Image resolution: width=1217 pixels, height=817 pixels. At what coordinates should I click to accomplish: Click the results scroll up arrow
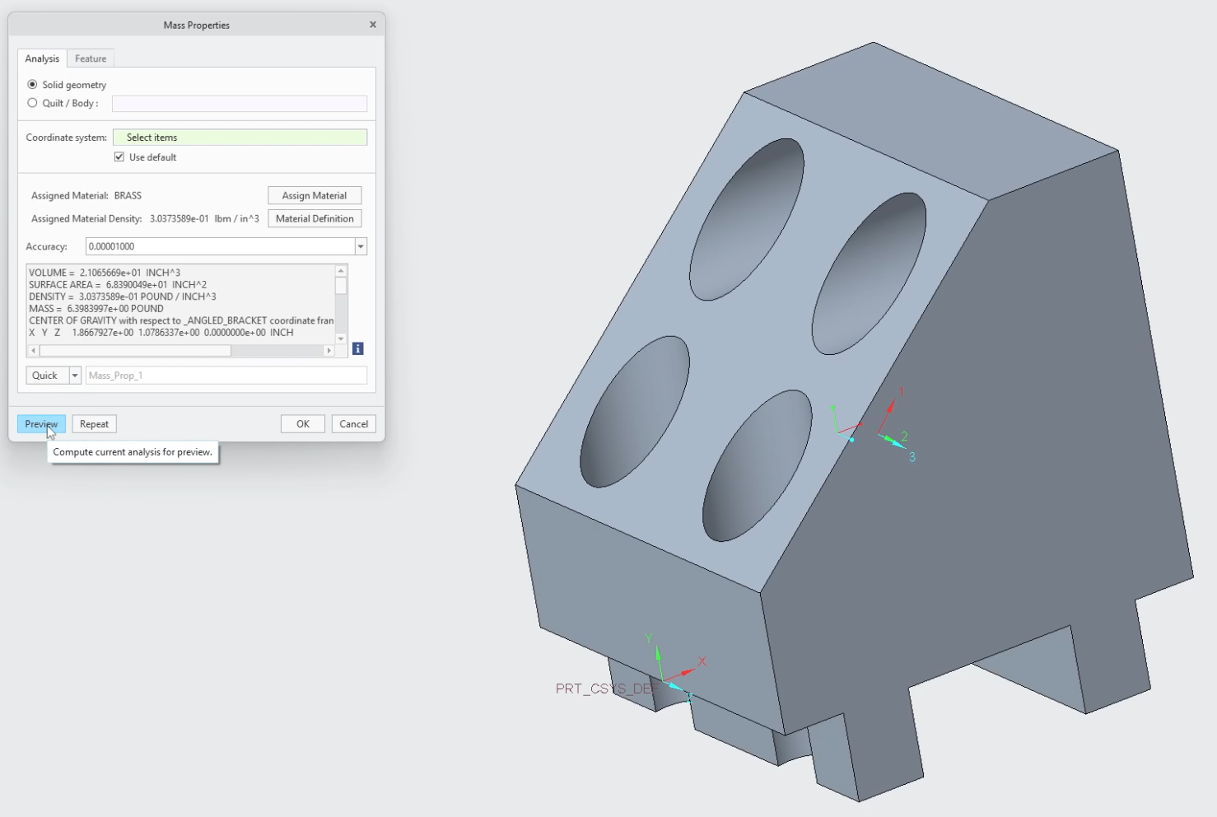(341, 271)
